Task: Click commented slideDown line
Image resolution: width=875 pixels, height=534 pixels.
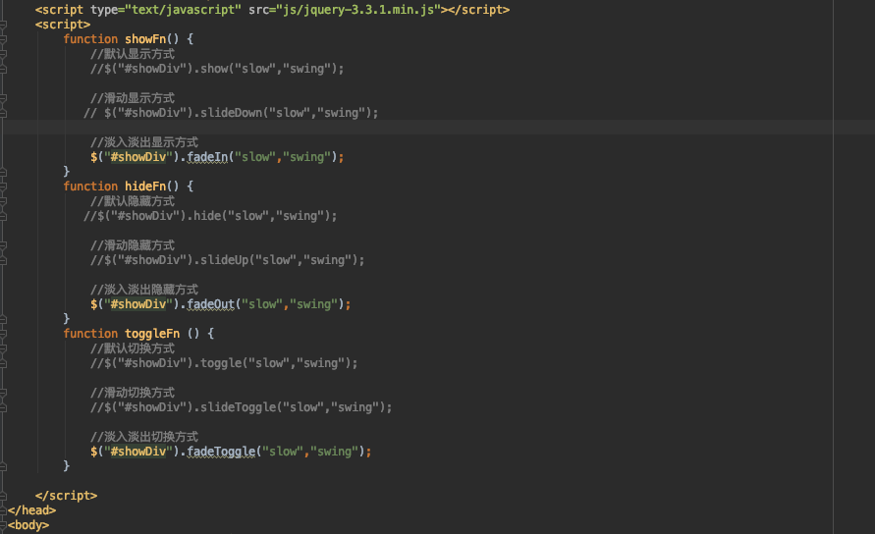Action: click(x=231, y=113)
